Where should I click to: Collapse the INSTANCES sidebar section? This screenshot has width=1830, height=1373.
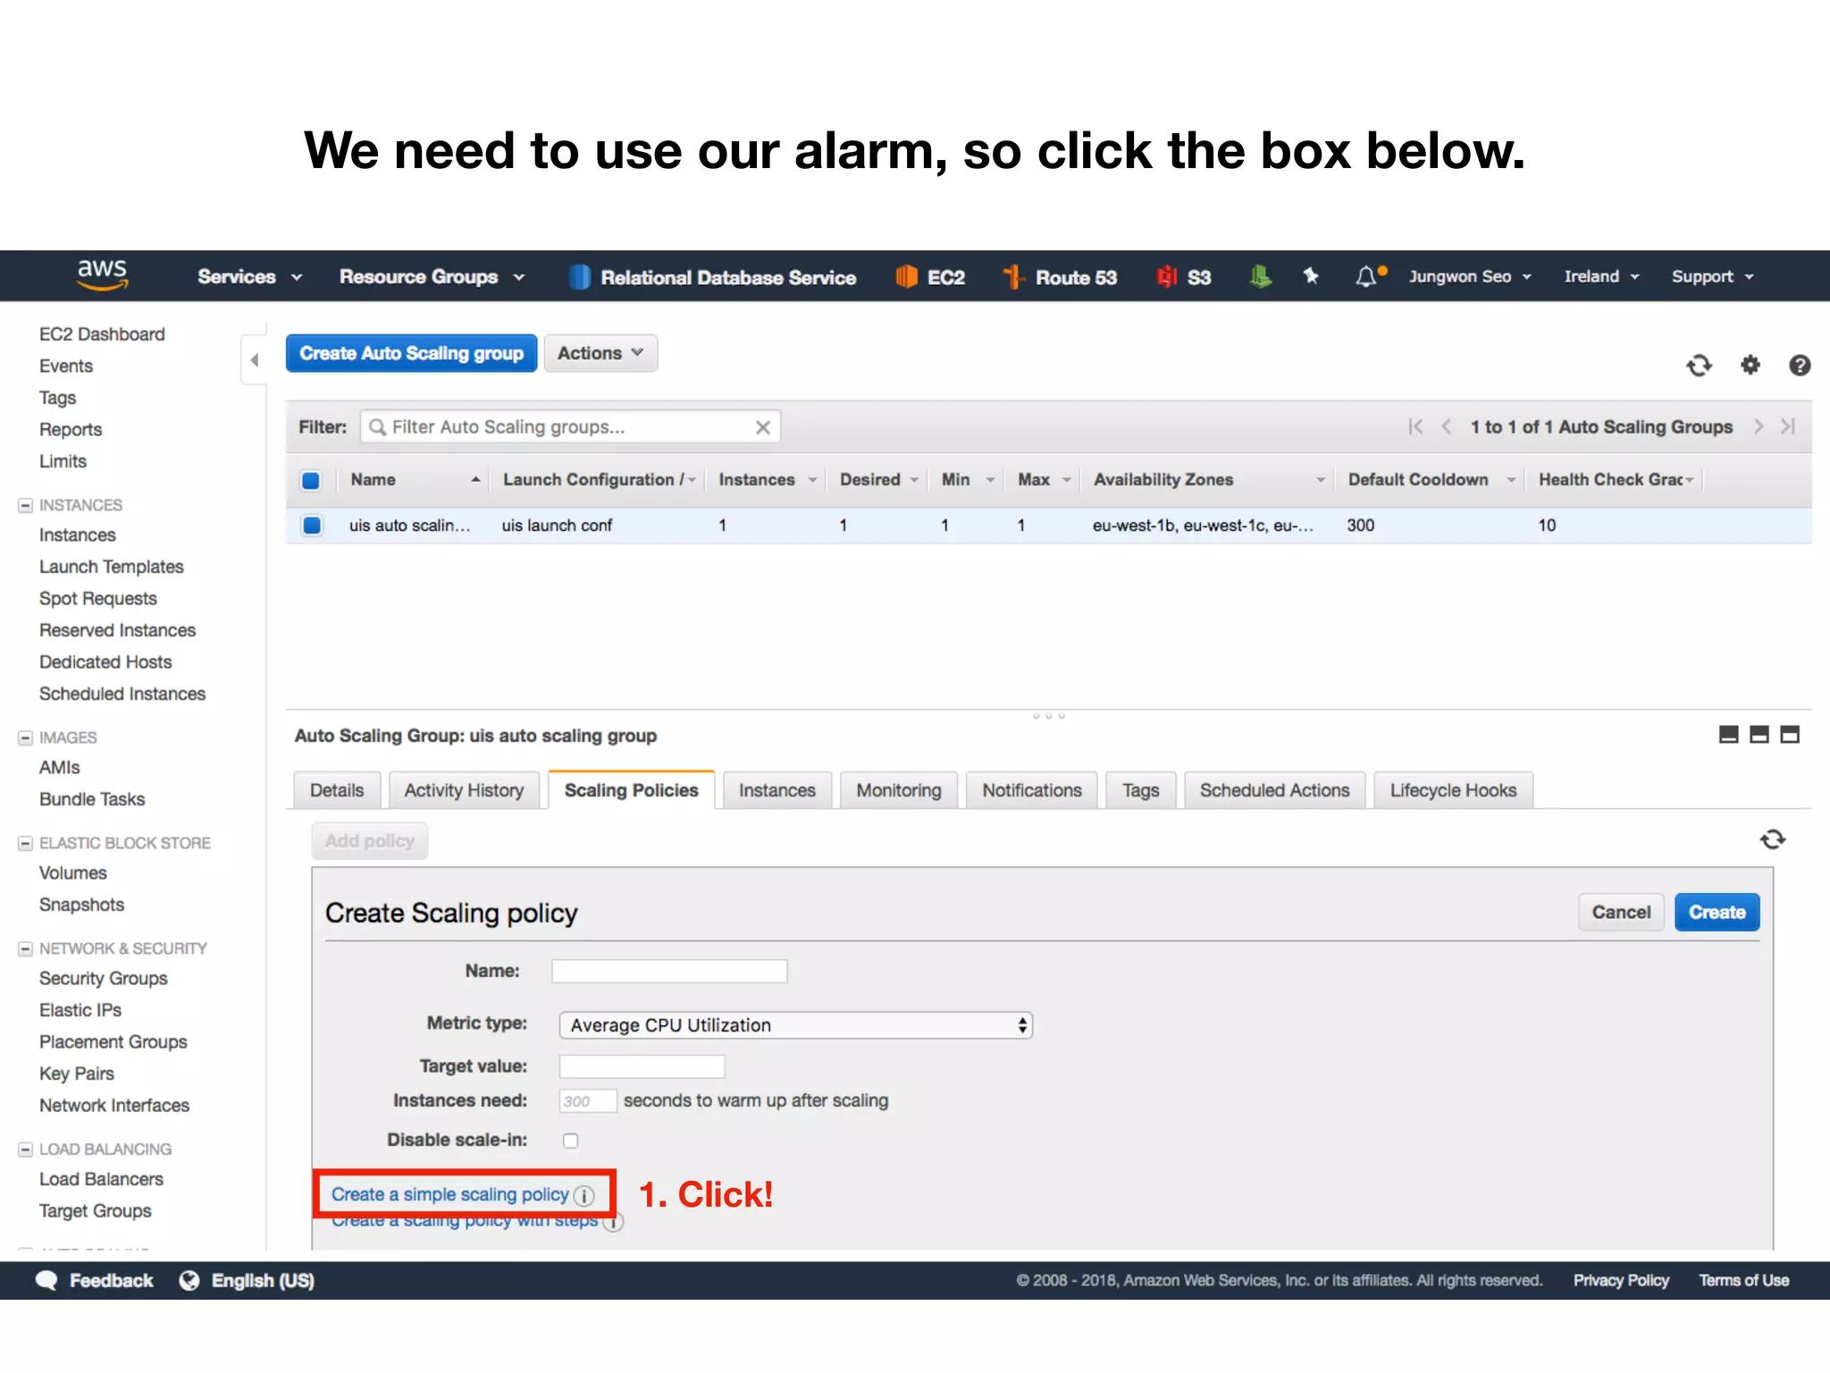(x=25, y=505)
